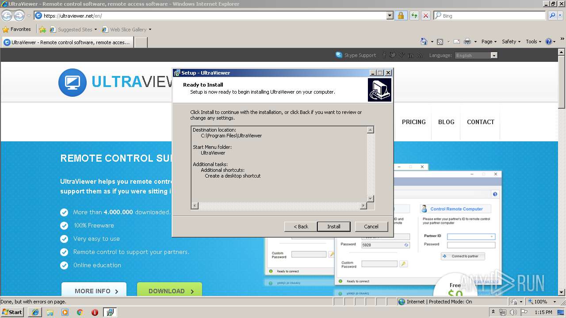This screenshot has height=318, width=566.
Task: Click the Start button
Action: 12,312
